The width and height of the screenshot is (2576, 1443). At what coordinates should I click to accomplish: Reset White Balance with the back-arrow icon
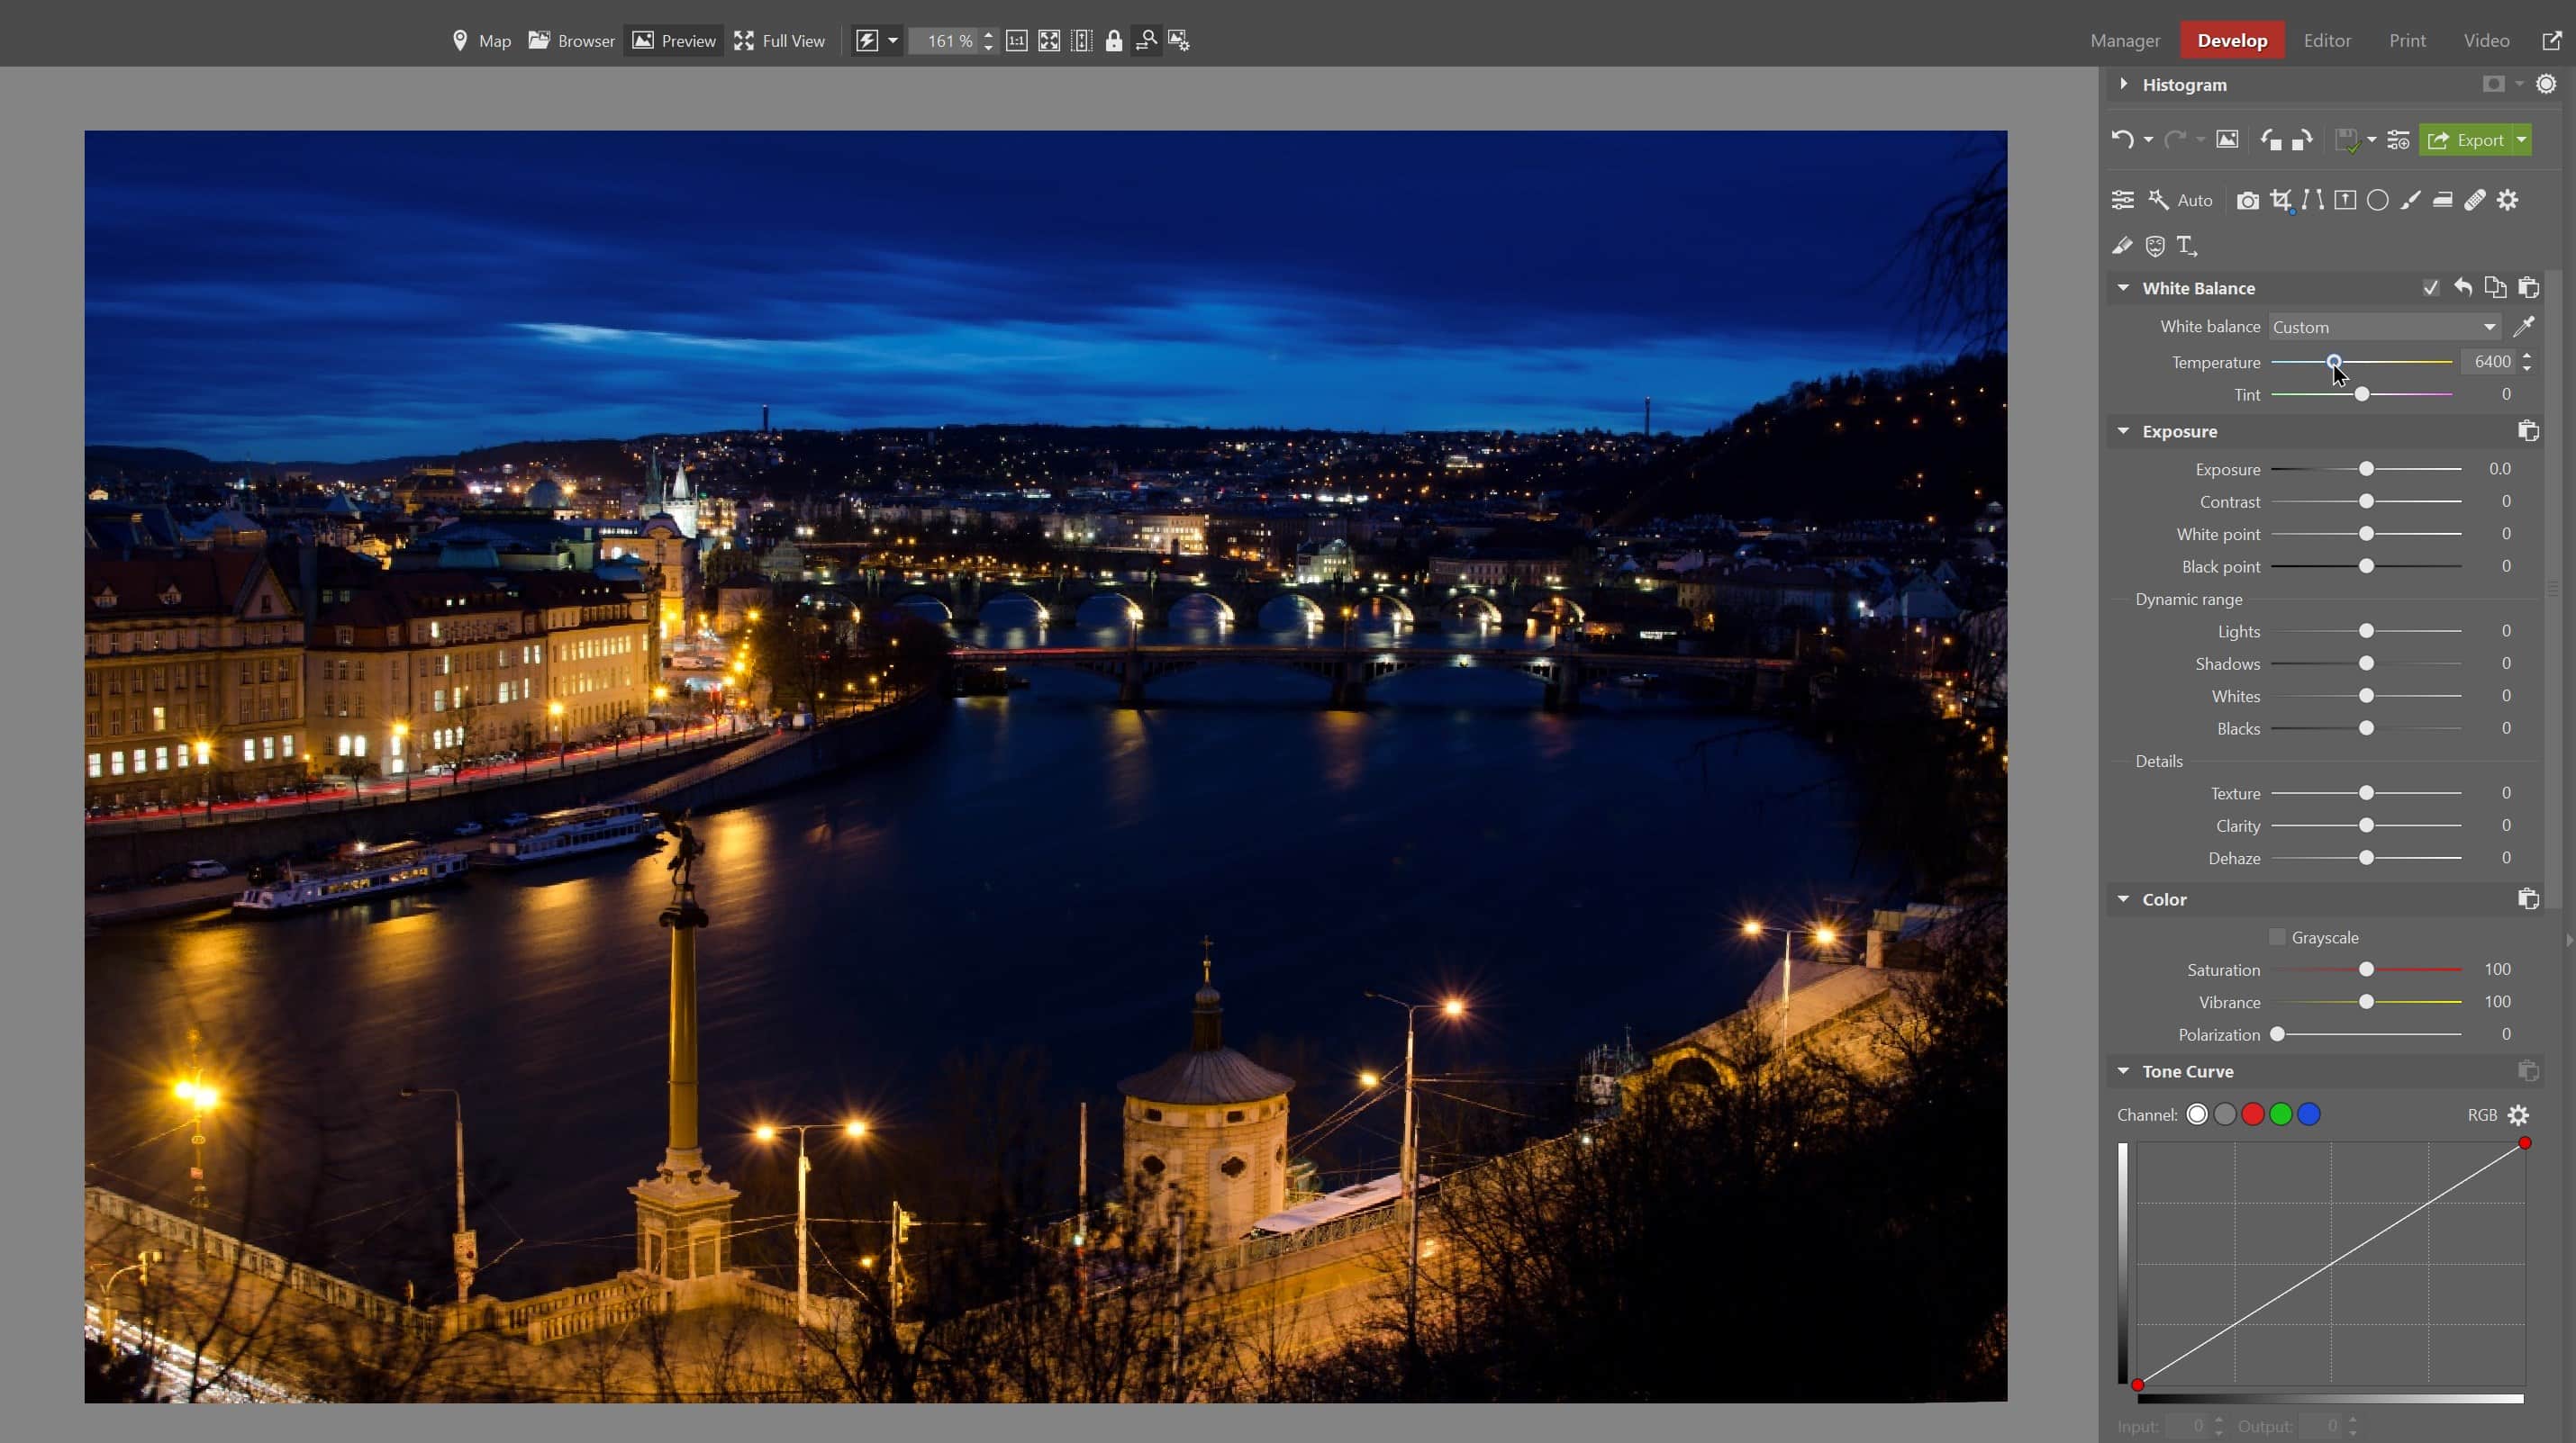[x=2463, y=288]
